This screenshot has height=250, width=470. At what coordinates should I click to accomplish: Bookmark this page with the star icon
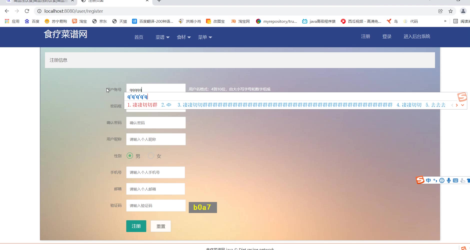coord(450,11)
